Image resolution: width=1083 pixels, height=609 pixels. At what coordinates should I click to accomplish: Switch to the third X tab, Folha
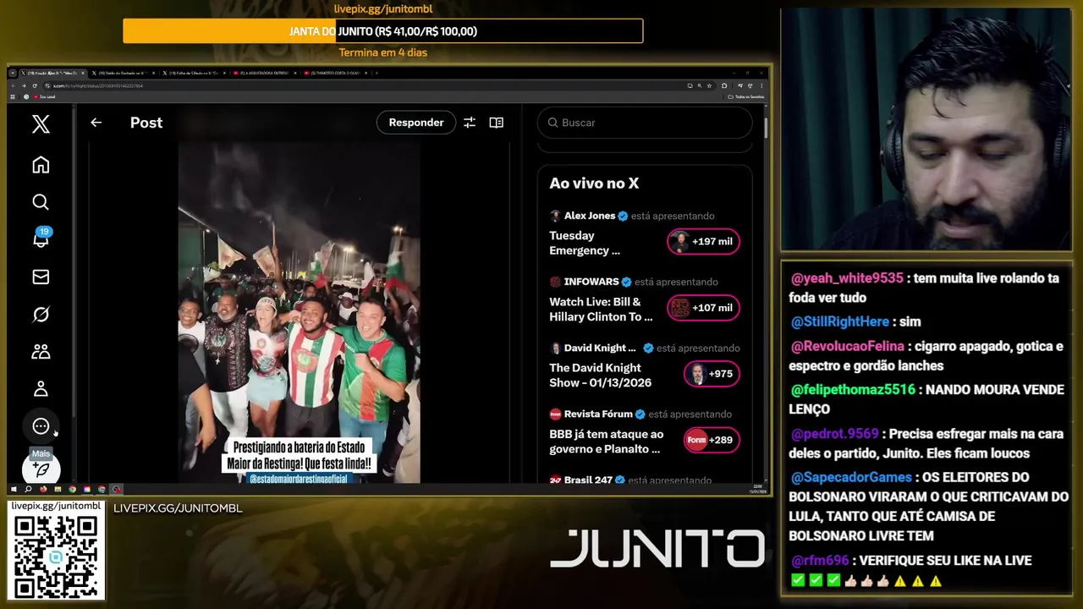195,74
